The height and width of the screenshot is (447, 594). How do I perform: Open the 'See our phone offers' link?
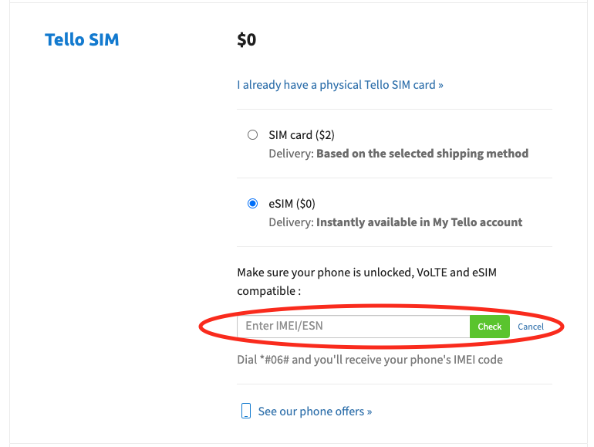315,411
